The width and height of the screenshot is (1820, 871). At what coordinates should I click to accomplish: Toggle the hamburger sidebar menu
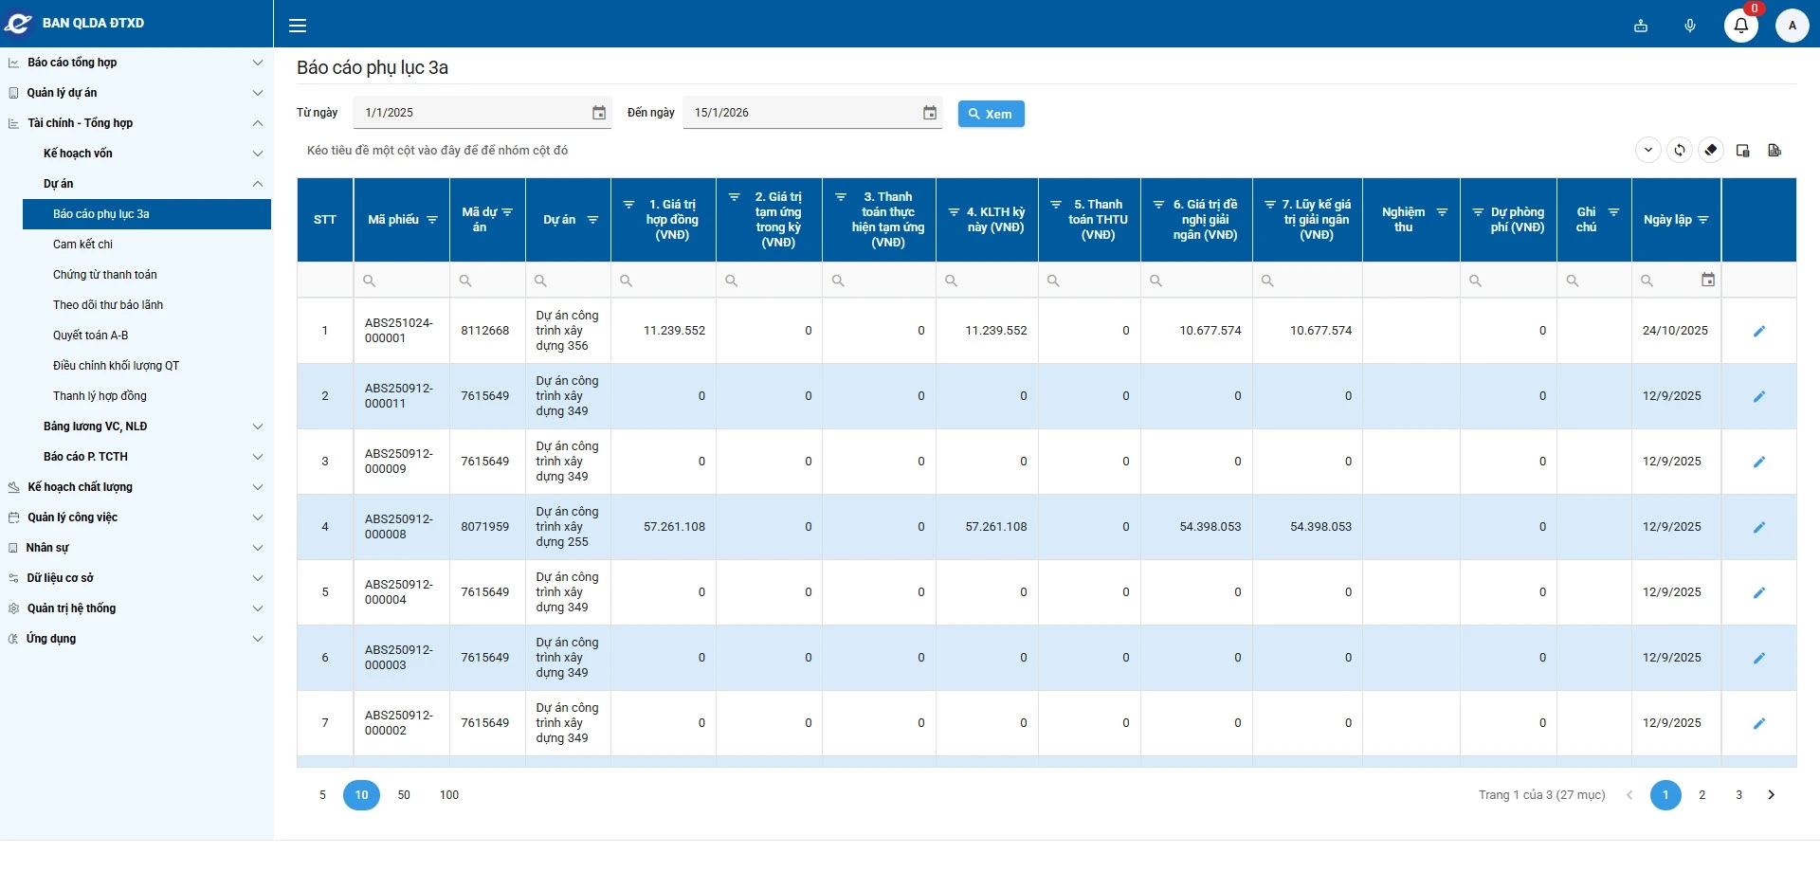click(298, 26)
